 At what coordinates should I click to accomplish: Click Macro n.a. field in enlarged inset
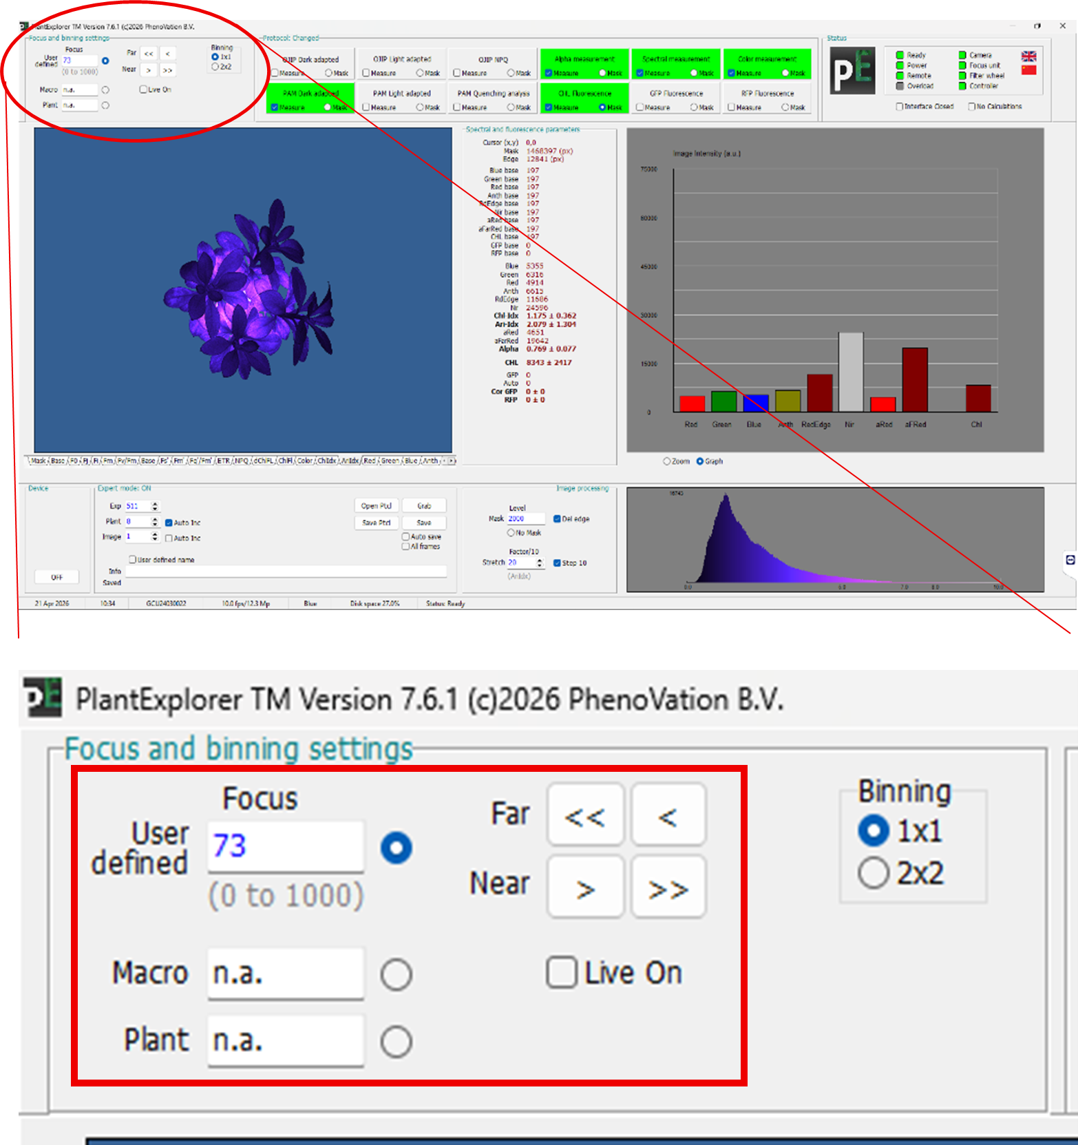286,974
